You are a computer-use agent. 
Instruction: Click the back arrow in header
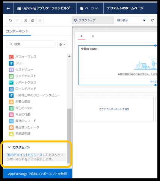tap(8, 8)
